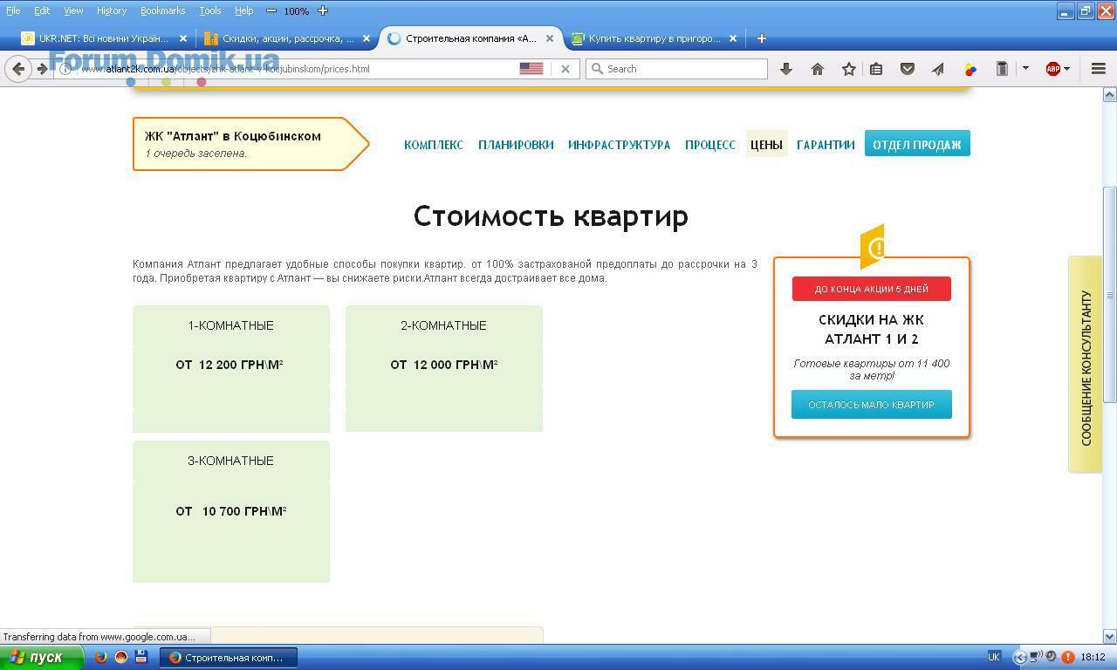Open the КОМПЛЕКС section link
This screenshot has height=670, width=1117.
tap(434, 145)
